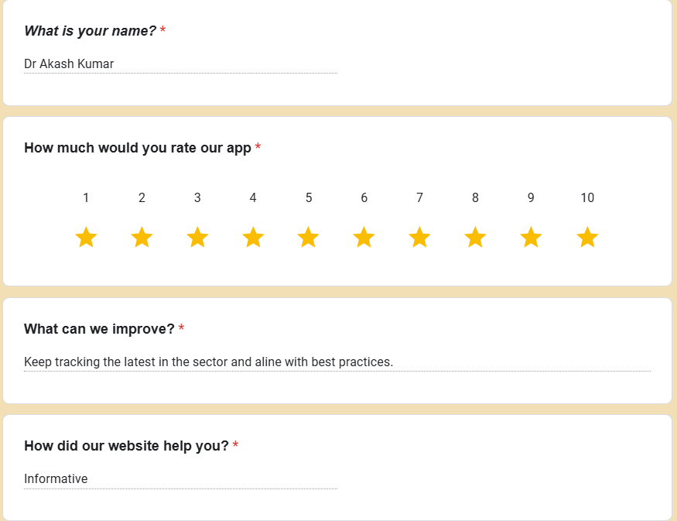Image resolution: width=677 pixels, height=521 pixels.
Task: Select the star under number 8
Action: point(475,238)
